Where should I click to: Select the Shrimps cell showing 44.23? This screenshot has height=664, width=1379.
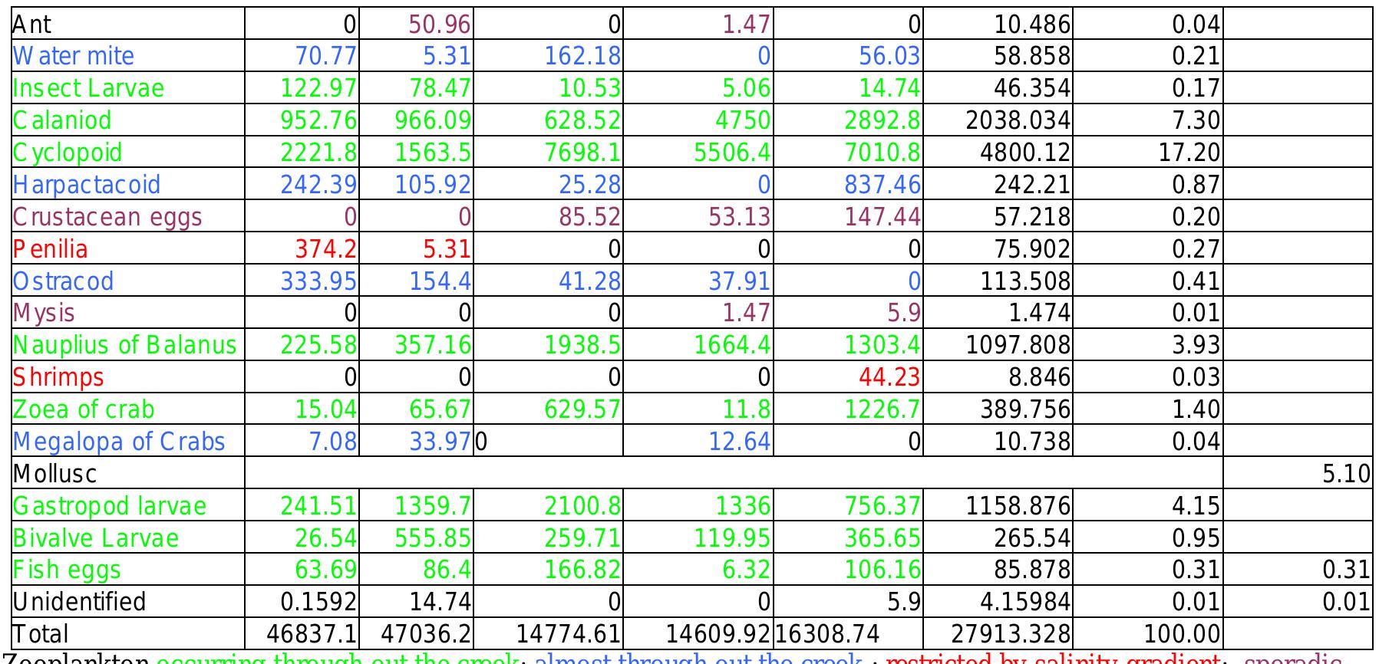pyautogui.click(x=889, y=378)
